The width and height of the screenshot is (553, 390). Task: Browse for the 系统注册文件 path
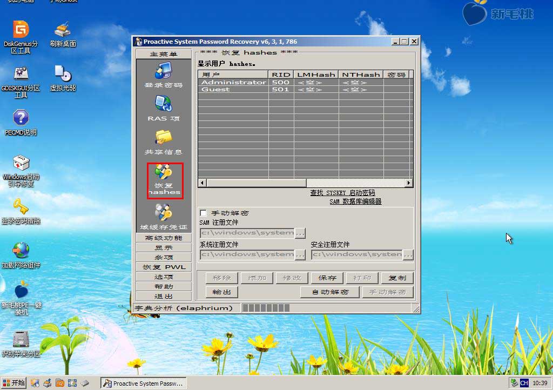[x=300, y=254]
